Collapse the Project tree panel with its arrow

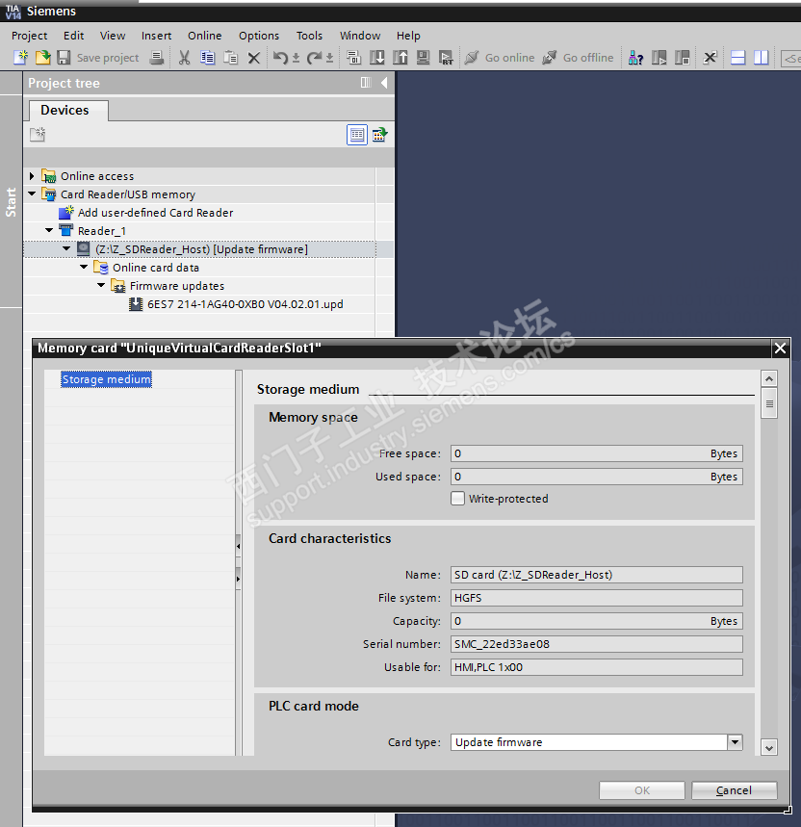(384, 83)
